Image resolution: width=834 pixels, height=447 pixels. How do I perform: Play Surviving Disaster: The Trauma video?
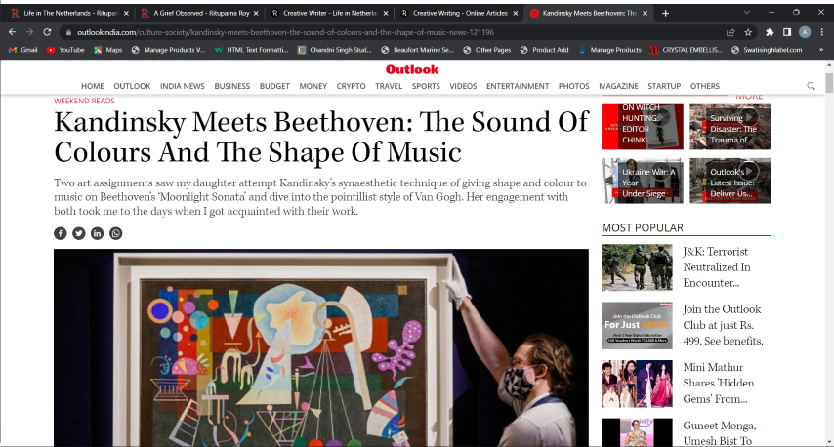coord(730,127)
